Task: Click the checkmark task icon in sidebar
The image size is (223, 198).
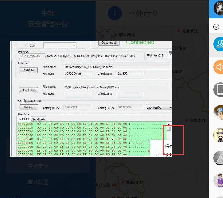Action: pos(216,27)
